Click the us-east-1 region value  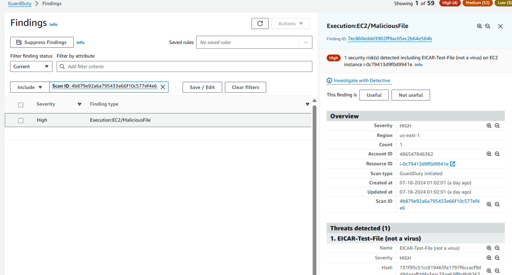tap(410, 136)
